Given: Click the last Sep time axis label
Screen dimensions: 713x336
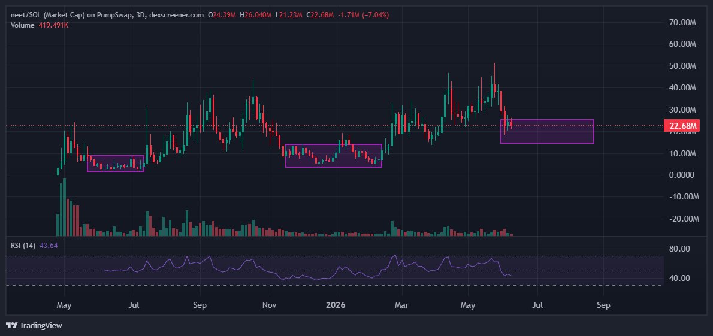Looking at the screenshot, I should coord(603,305).
